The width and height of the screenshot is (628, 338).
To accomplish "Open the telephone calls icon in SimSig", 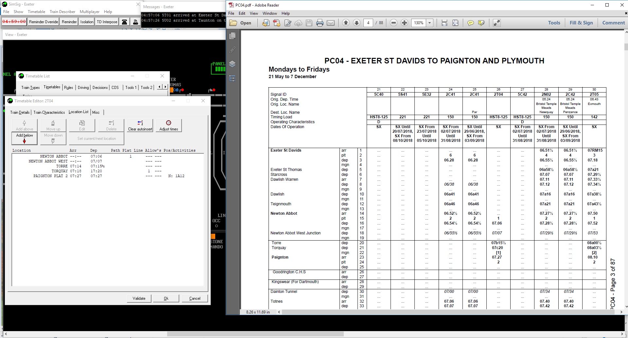I will click(125, 22).
